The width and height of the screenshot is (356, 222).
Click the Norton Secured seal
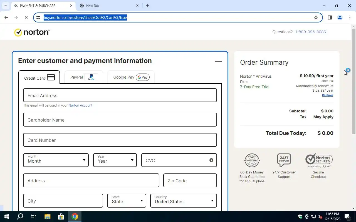coord(319,160)
